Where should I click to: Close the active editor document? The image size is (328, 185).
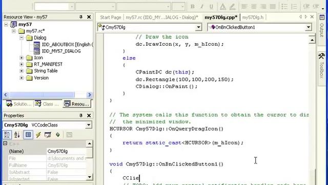[312, 17]
